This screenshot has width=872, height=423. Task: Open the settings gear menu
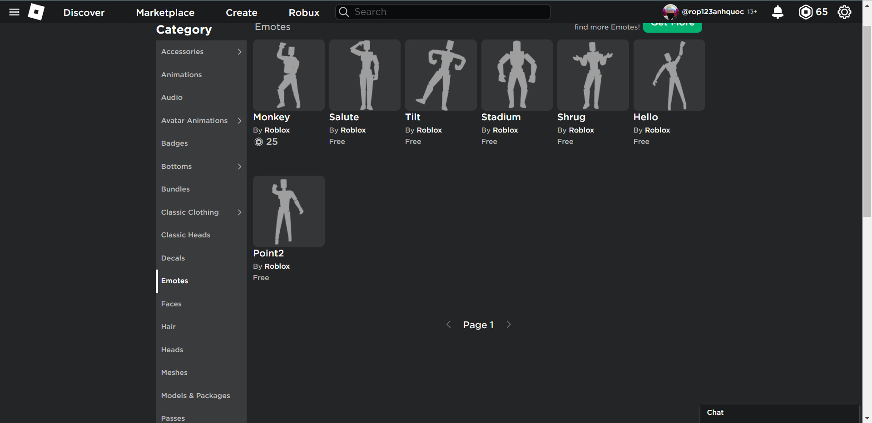tap(844, 12)
